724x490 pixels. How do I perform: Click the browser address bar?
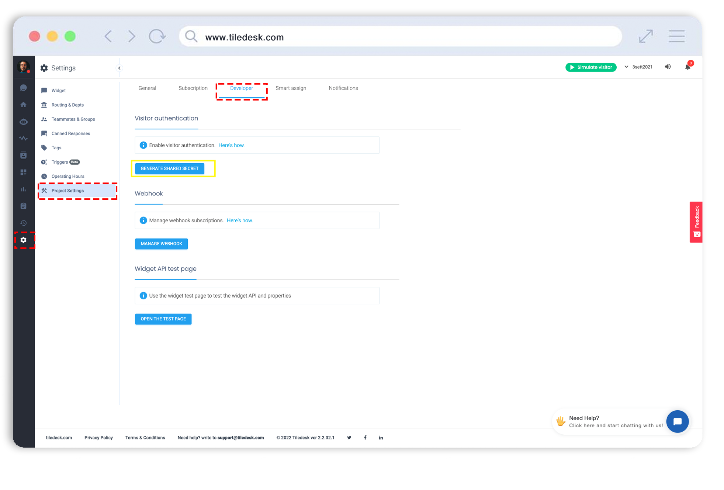point(400,37)
